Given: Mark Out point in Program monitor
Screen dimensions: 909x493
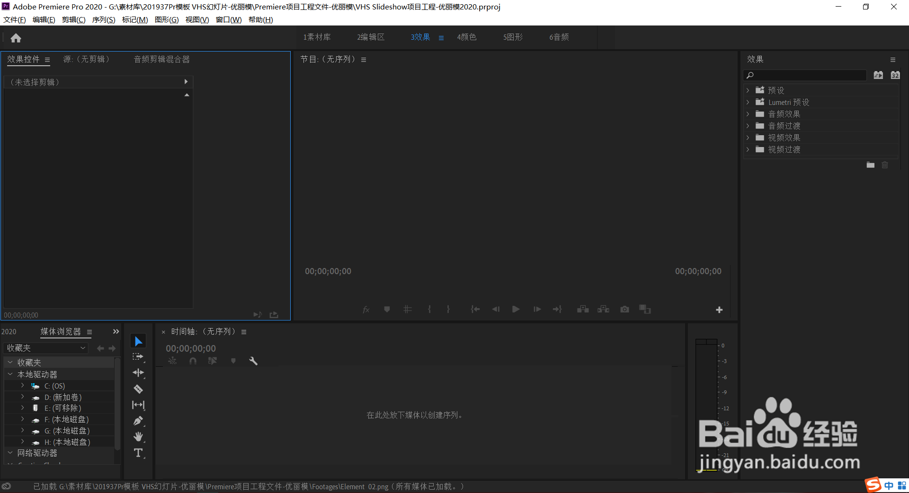Looking at the screenshot, I should [448, 309].
